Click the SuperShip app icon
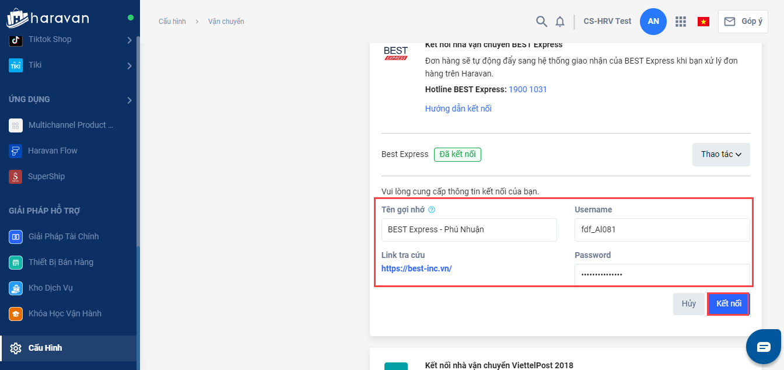Screen dimensions: 784x370 pos(16,176)
